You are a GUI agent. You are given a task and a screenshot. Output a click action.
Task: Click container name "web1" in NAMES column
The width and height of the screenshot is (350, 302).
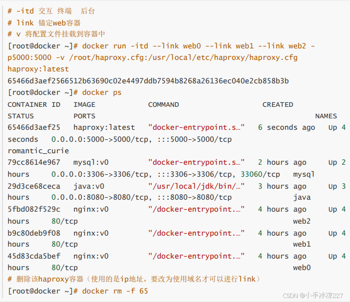pyautogui.click(x=302, y=244)
